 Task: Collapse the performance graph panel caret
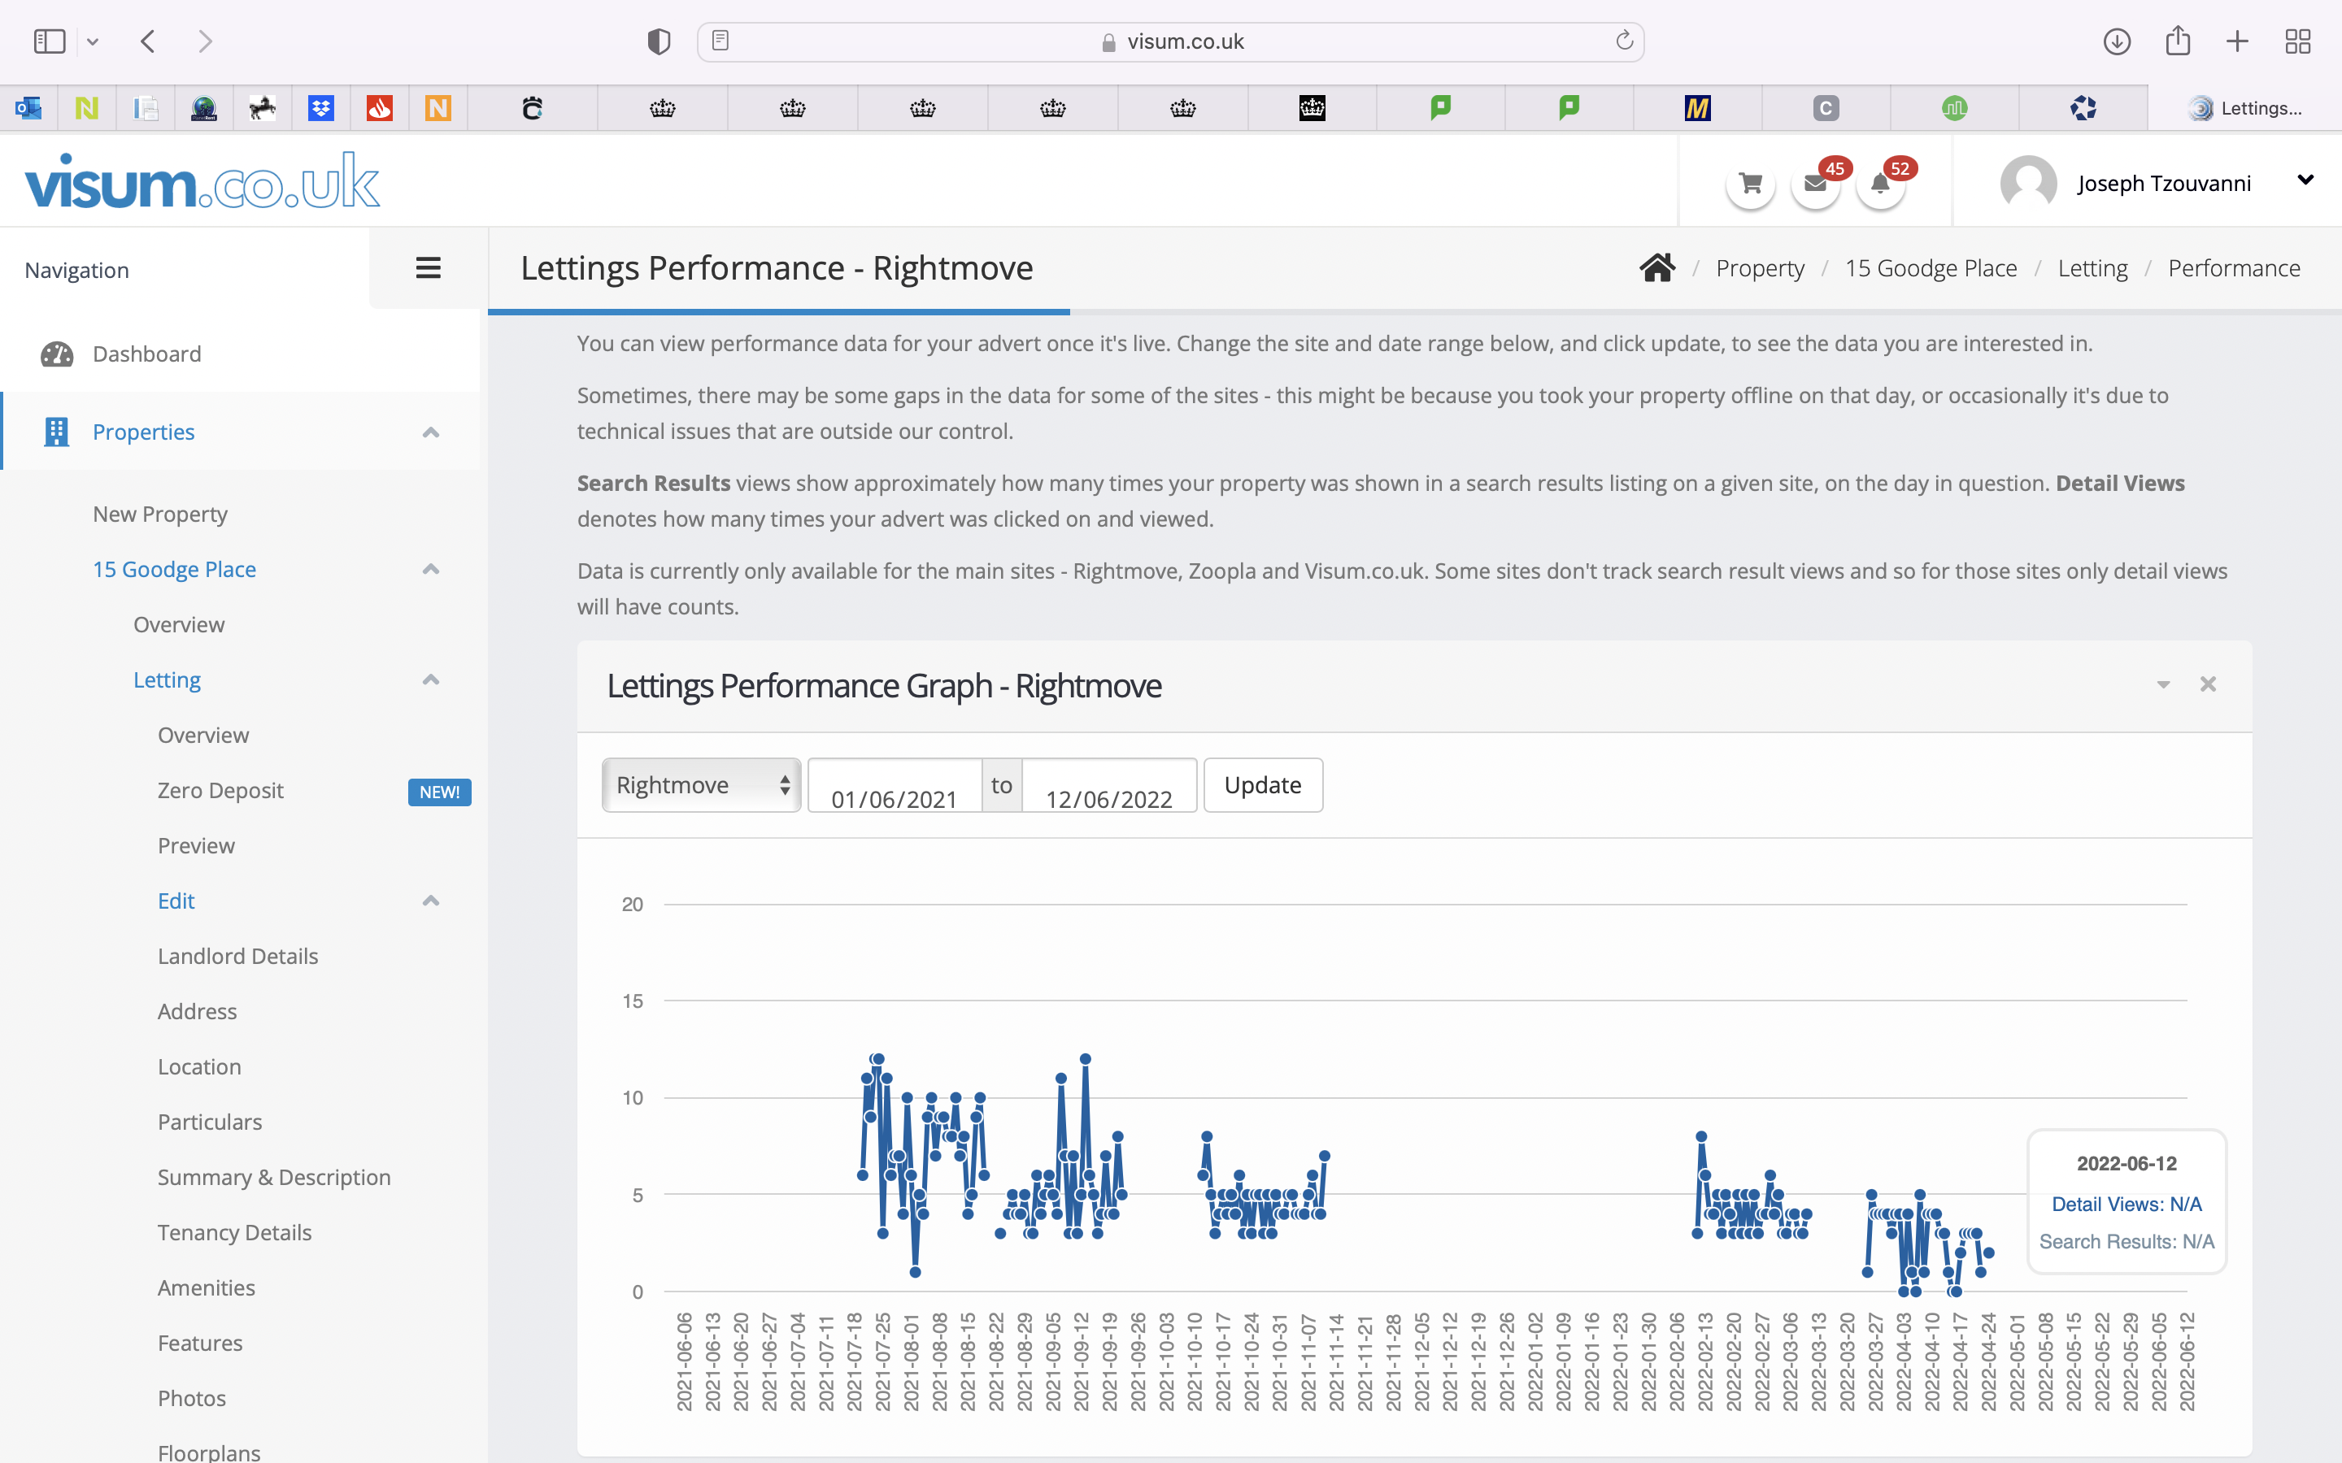2163,684
